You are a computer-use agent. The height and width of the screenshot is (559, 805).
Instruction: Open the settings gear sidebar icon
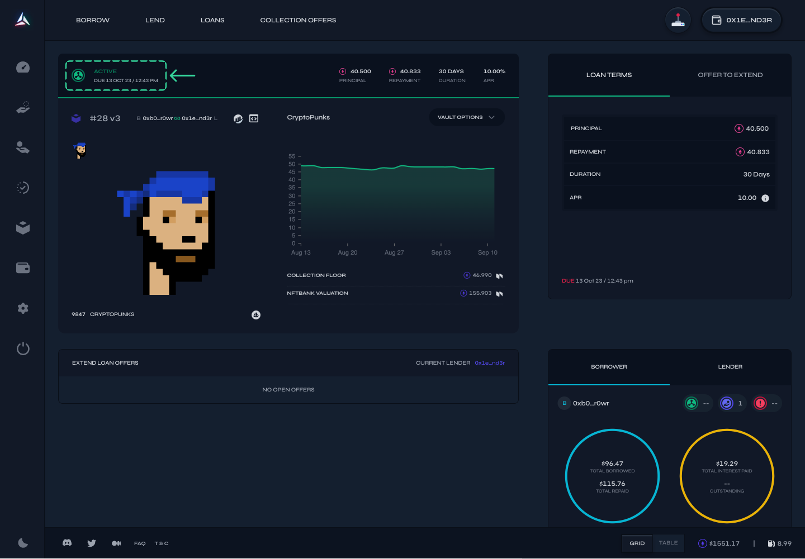23,308
